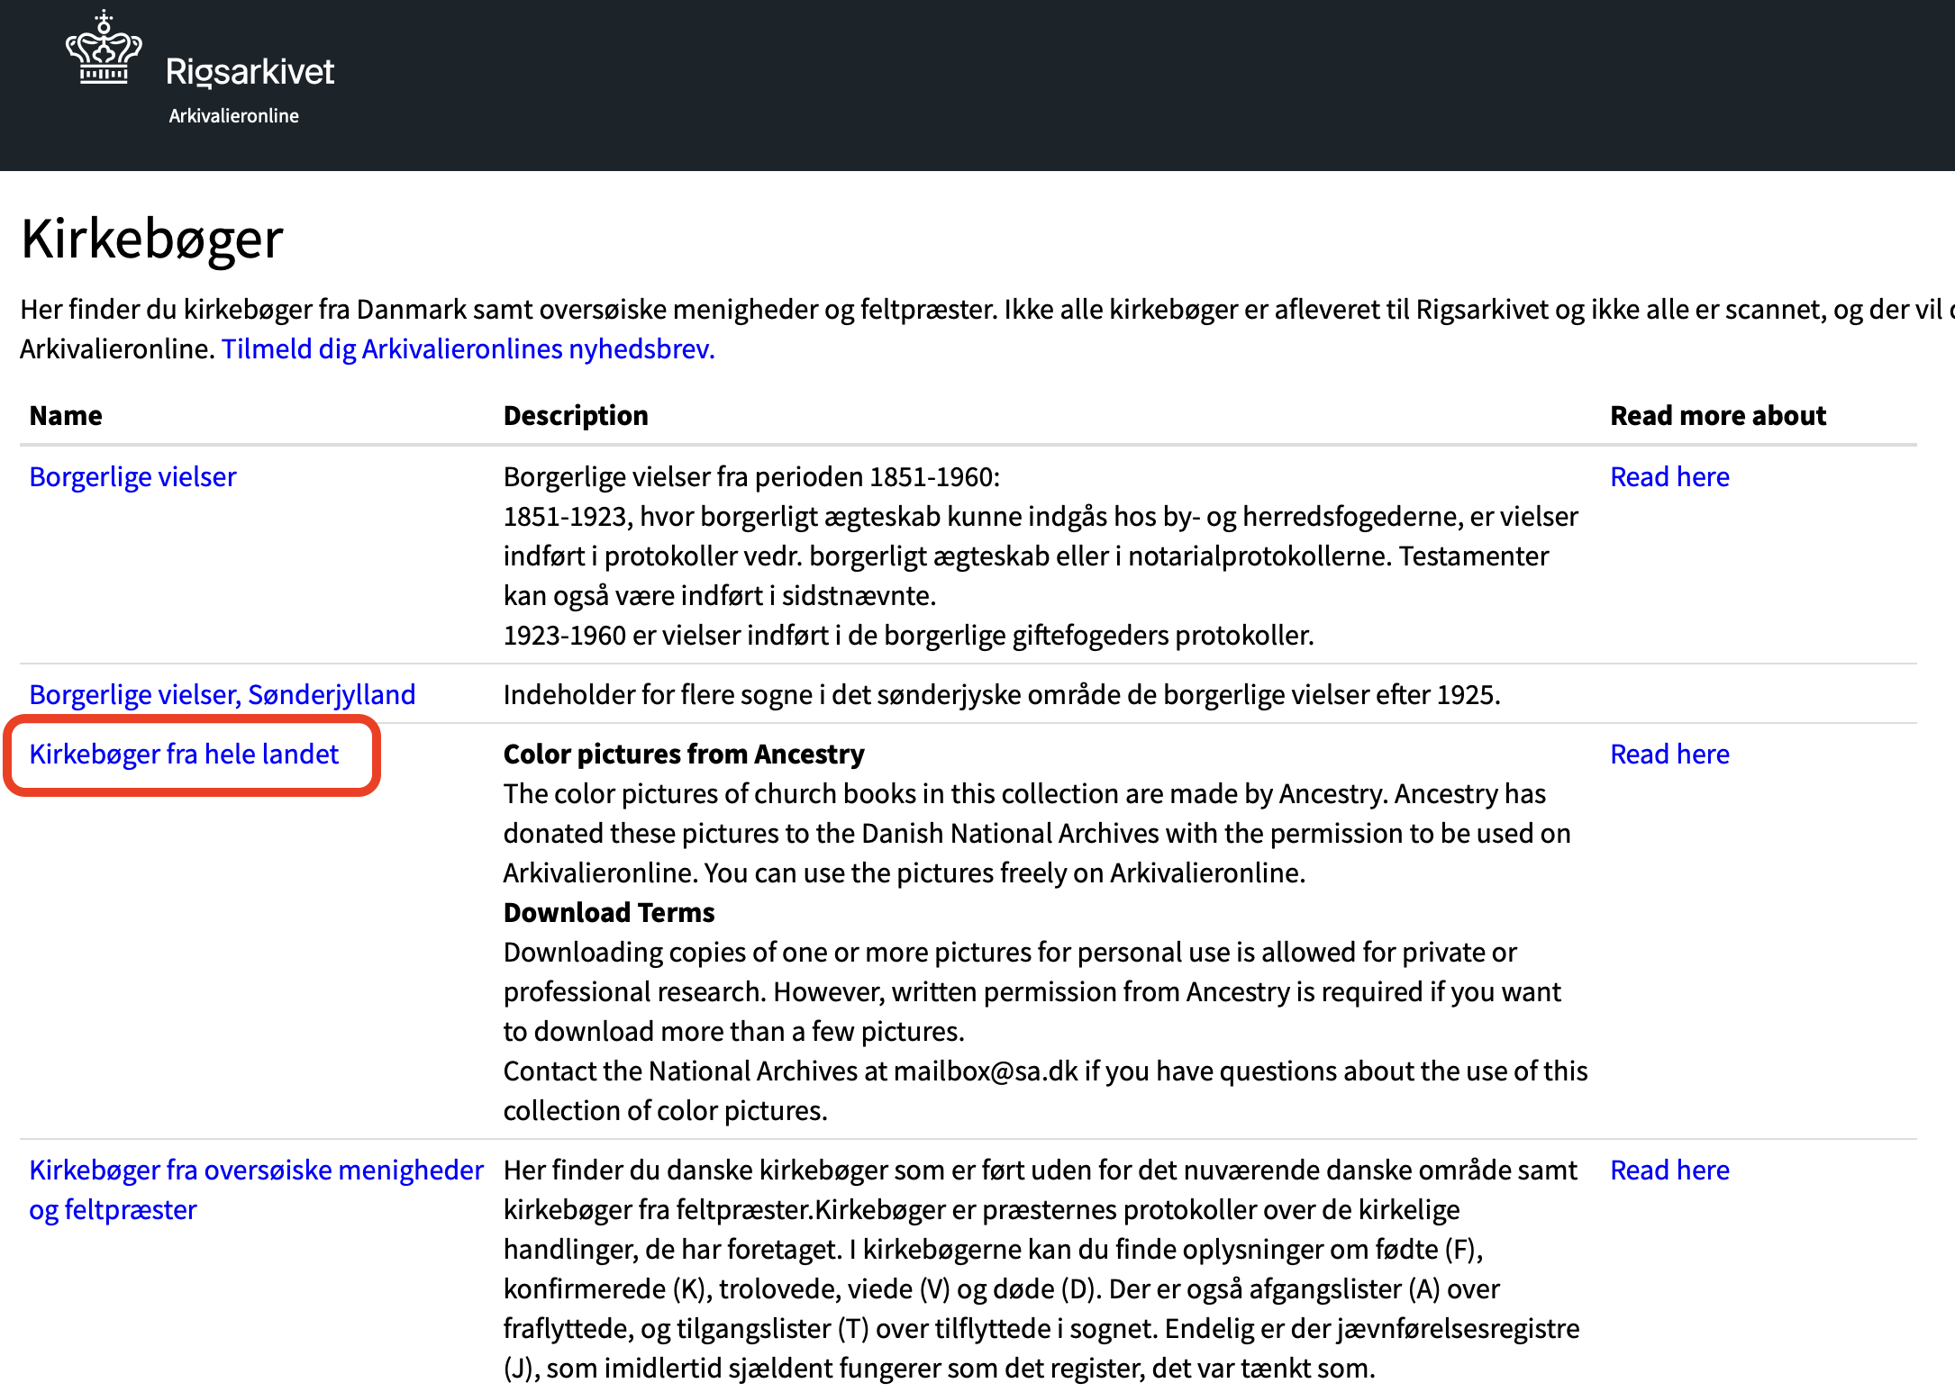Click Read here beside Color pictures from Ancestry
The width and height of the screenshot is (1955, 1392).
pos(1669,754)
